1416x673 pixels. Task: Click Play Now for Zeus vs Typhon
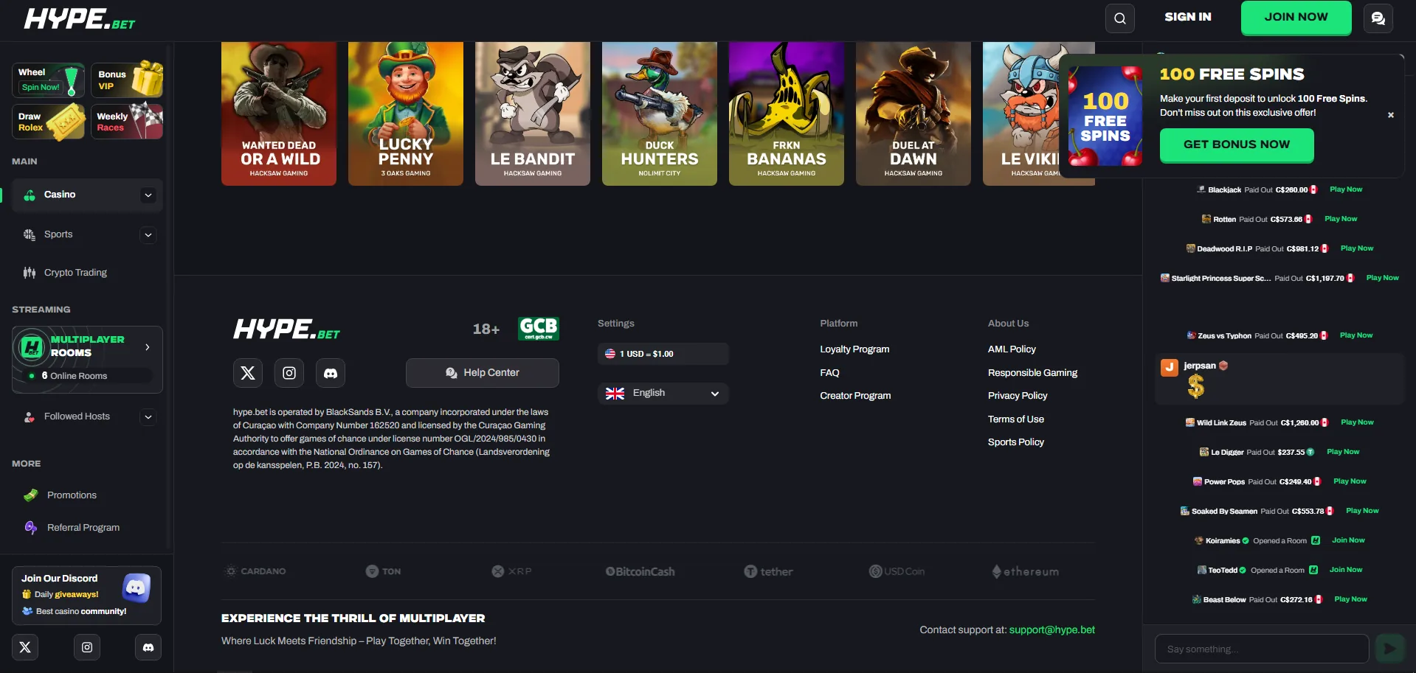(x=1356, y=335)
